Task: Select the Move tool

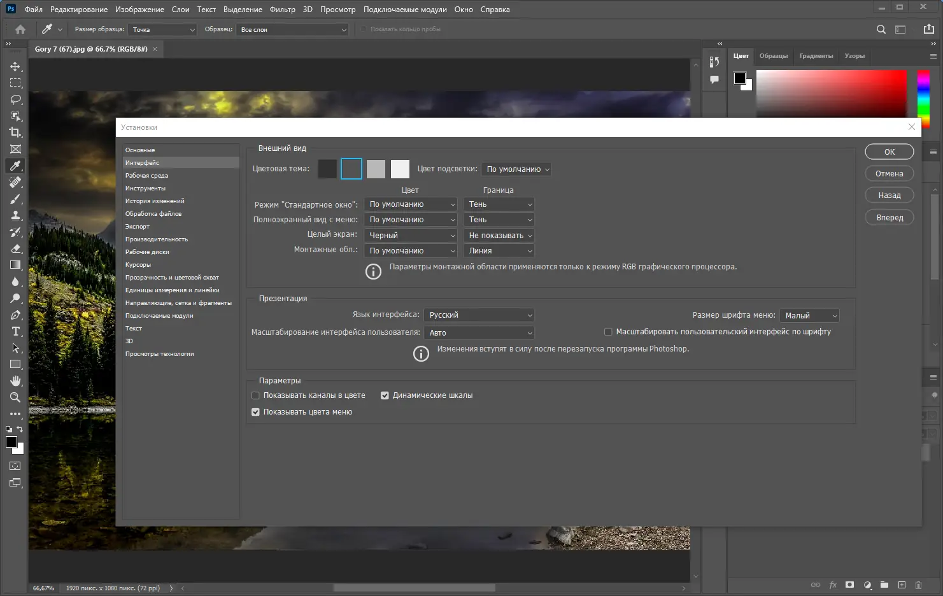Action: (x=15, y=66)
